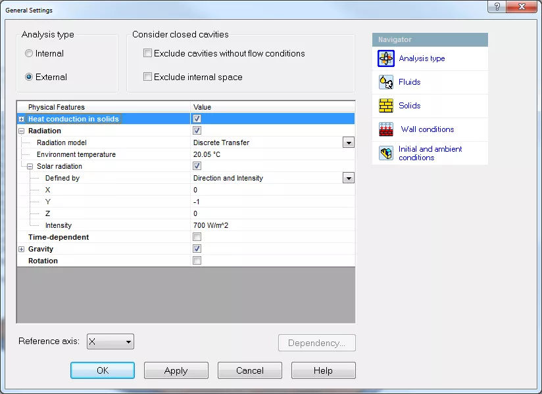Click Initial and ambient conditions icon
Viewport: 542px width, 394px height.
coord(385,154)
